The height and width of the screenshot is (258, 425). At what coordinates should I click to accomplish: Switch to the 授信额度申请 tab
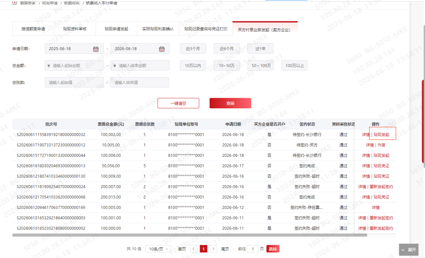tap(33, 29)
